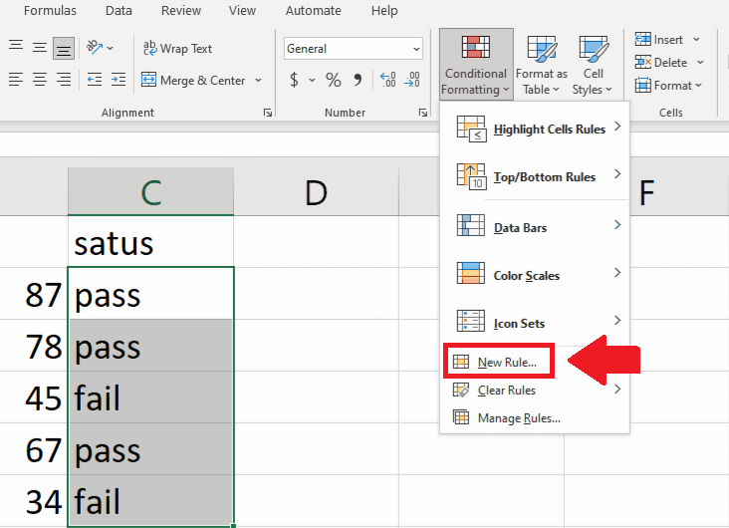Apply Accounting Number Format dollar sign
729x528 pixels.
point(294,80)
